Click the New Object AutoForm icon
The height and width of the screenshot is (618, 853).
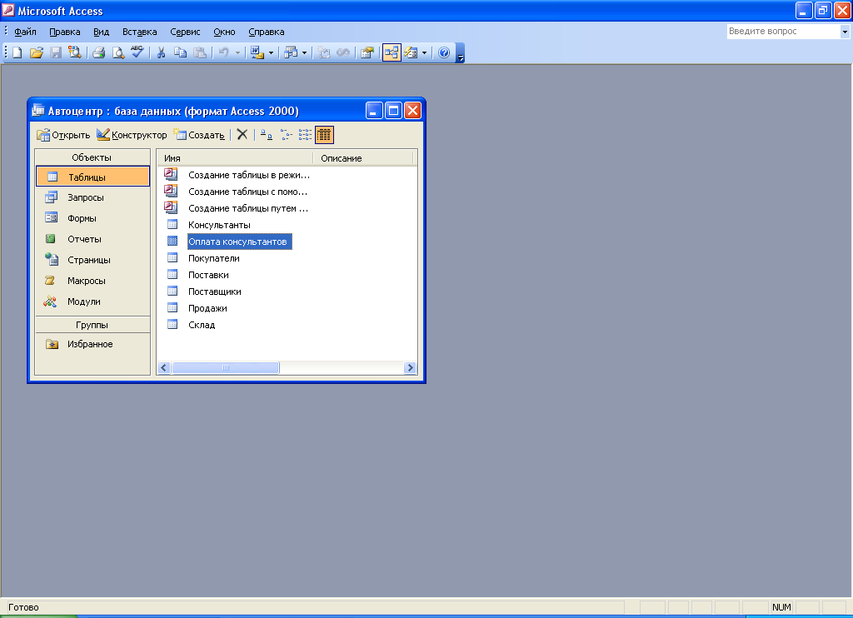click(412, 52)
